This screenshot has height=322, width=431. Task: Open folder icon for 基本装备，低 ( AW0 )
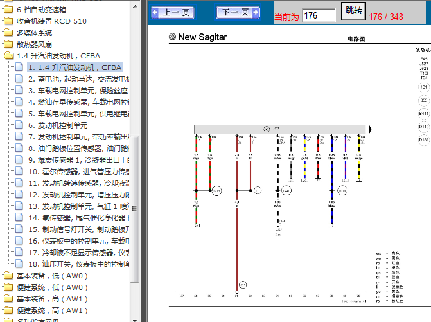pyautogui.click(x=8, y=276)
